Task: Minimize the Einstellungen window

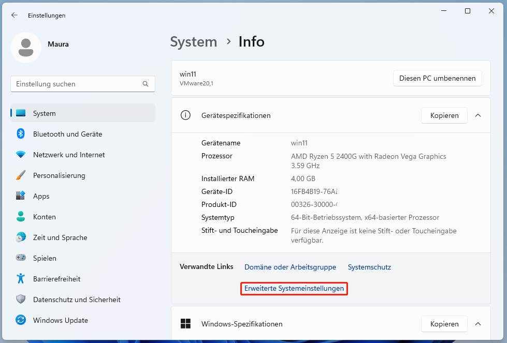Action: pyautogui.click(x=444, y=11)
